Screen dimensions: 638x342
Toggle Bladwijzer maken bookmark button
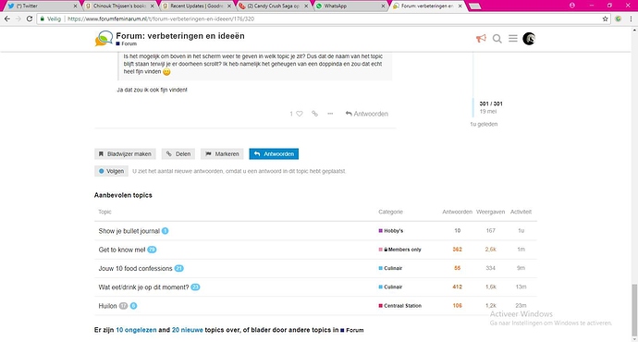125,154
